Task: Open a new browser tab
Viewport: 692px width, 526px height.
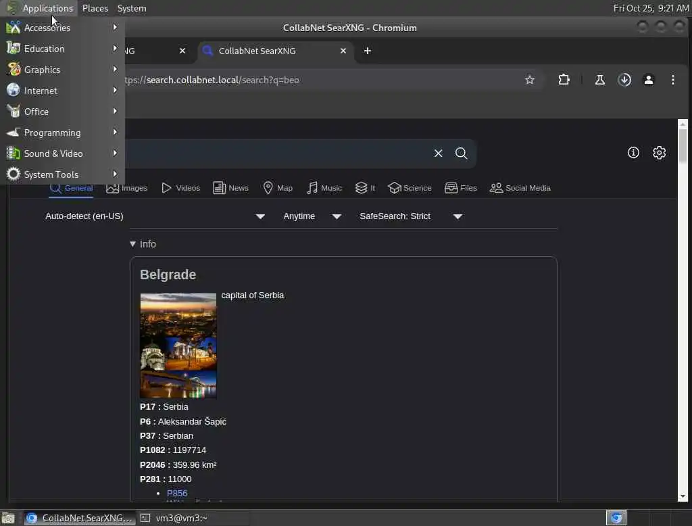Action: [x=367, y=51]
